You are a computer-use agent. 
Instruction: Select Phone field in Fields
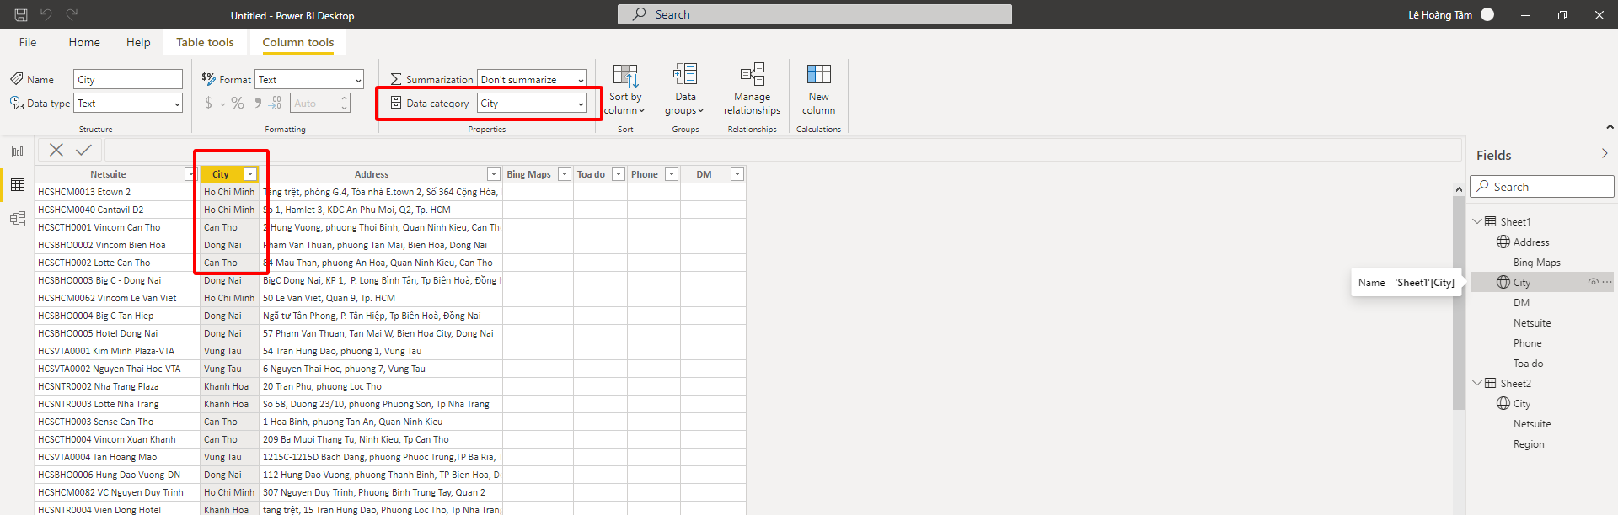coord(1527,342)
